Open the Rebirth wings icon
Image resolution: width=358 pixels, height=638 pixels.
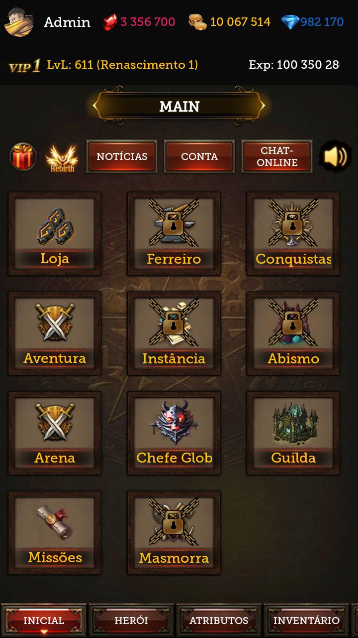pos(62,158)
